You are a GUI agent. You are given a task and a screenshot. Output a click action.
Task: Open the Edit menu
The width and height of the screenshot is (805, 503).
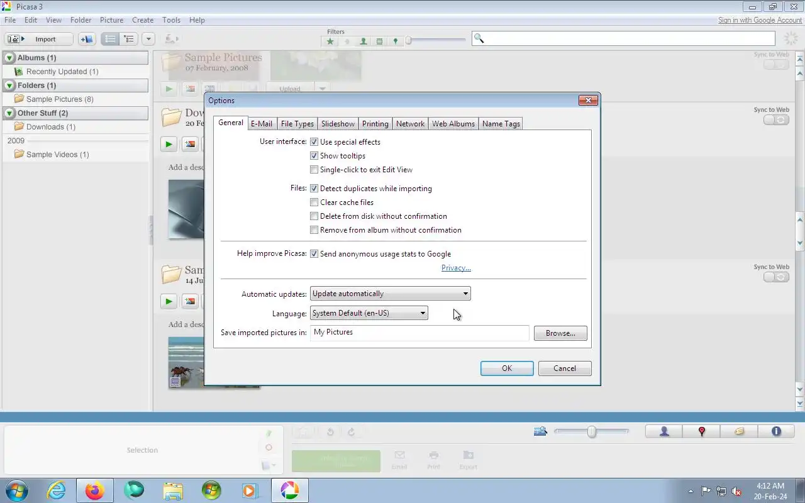pyautogui.click(x=31, y=20)
